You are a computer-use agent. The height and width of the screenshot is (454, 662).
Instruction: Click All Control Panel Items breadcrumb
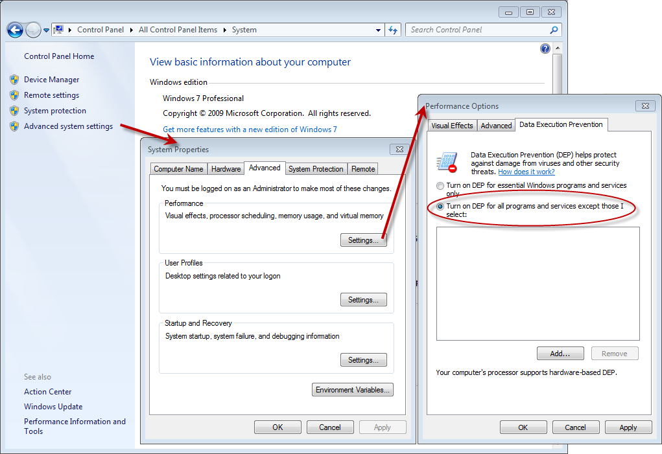(x=178, y=30)
